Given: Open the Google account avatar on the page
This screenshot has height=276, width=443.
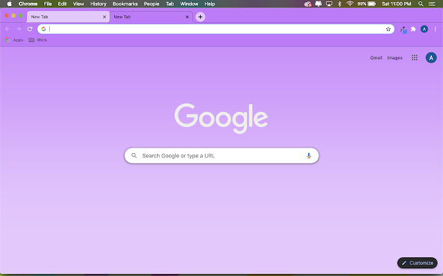Looking at the screenshot, I should pyautogui.click(x=431, y=58).
